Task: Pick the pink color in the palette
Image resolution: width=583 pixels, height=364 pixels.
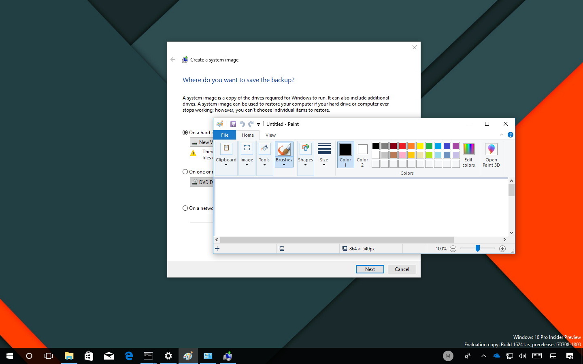Action: click(402, 155)
